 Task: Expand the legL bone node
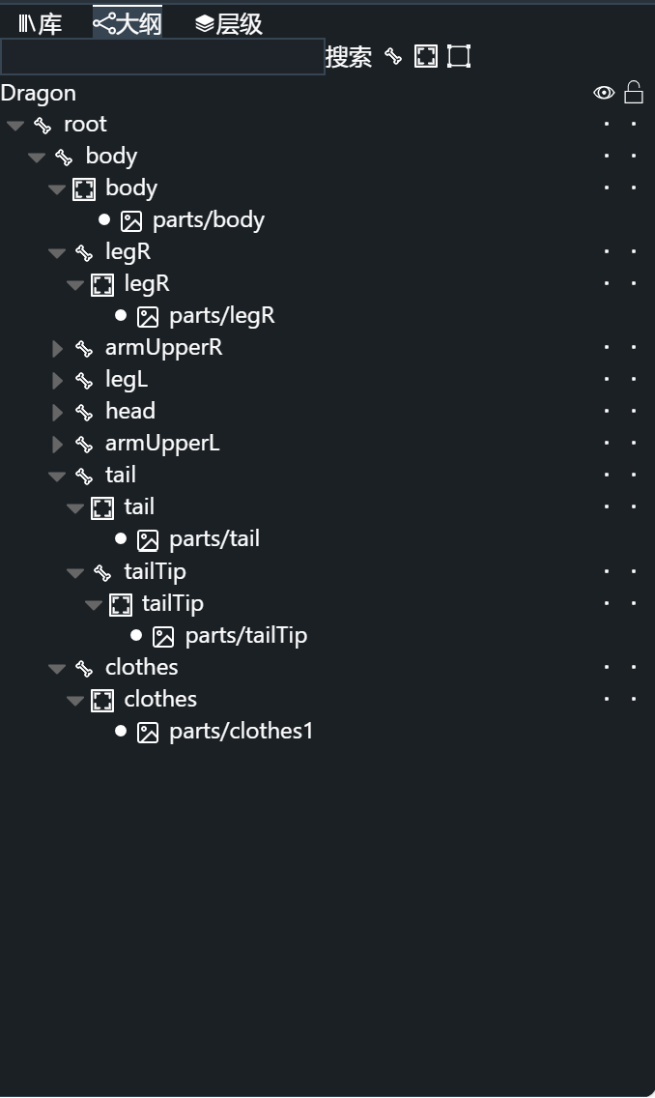[x=57, y=380]
